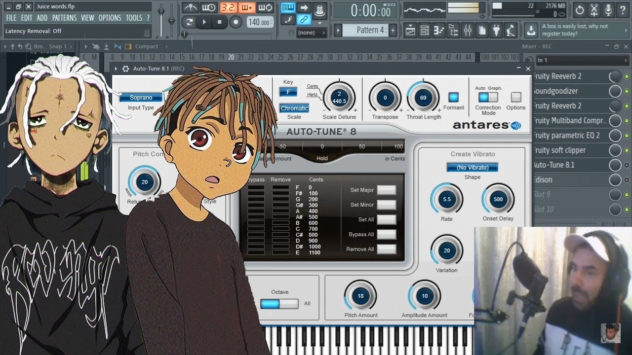Toggle Fruity parametric EQ 2 enable LED
The width and height of the screenshot is (632, 355).
tap(627, 136)
